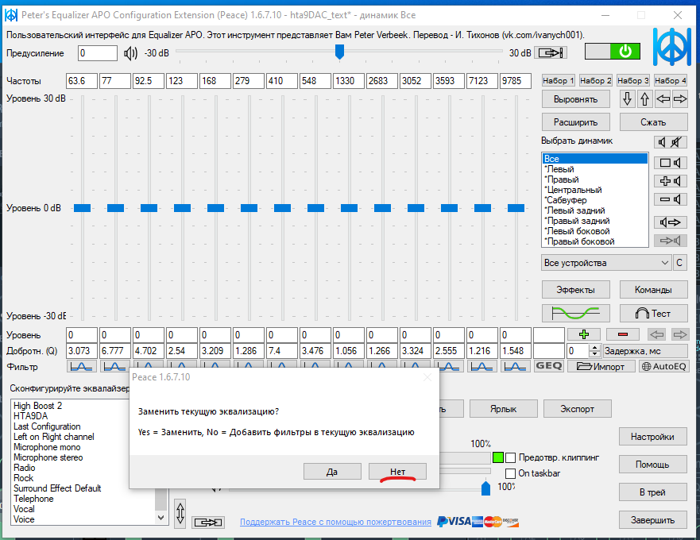700x540 pixels.
Task: Click Нет in the replace dialog
Action: point(397,472)
